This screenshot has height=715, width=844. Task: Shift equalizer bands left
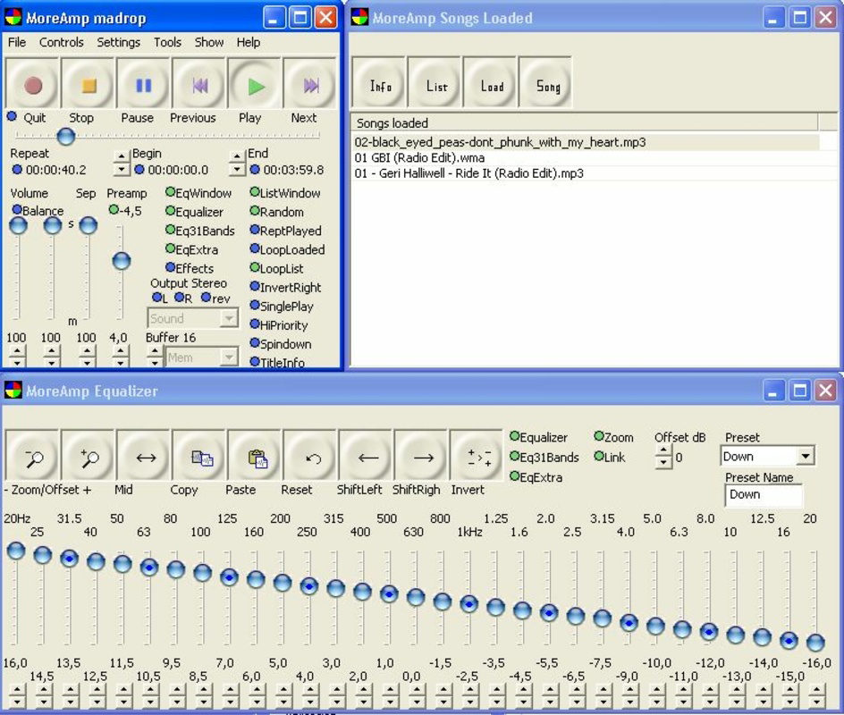(367, 457)
